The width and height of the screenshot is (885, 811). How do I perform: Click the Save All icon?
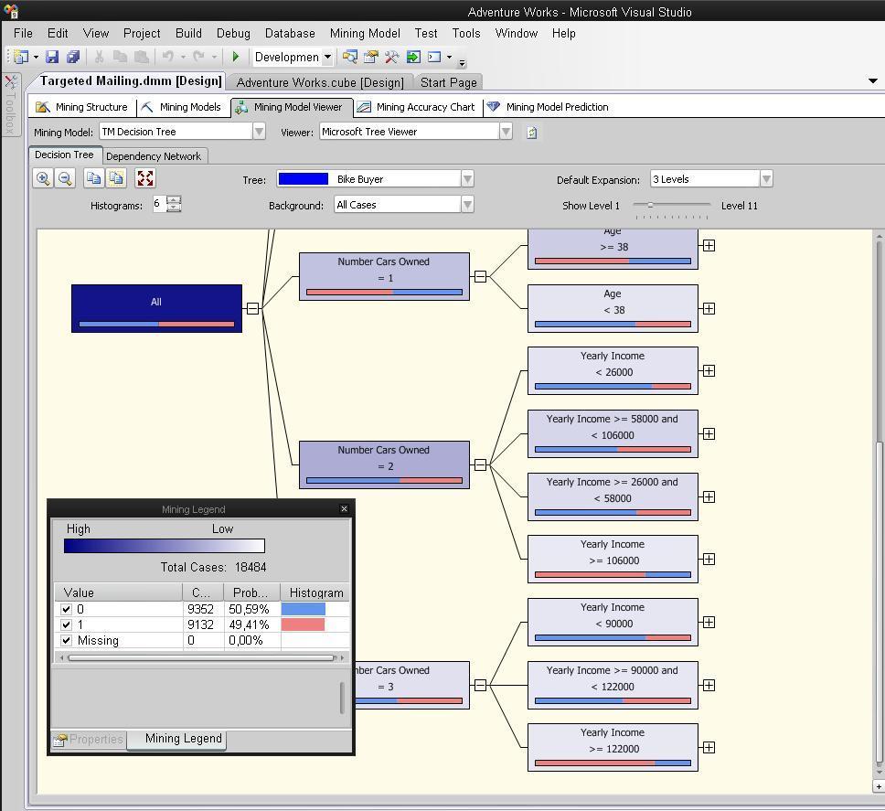tap(73, 57)
